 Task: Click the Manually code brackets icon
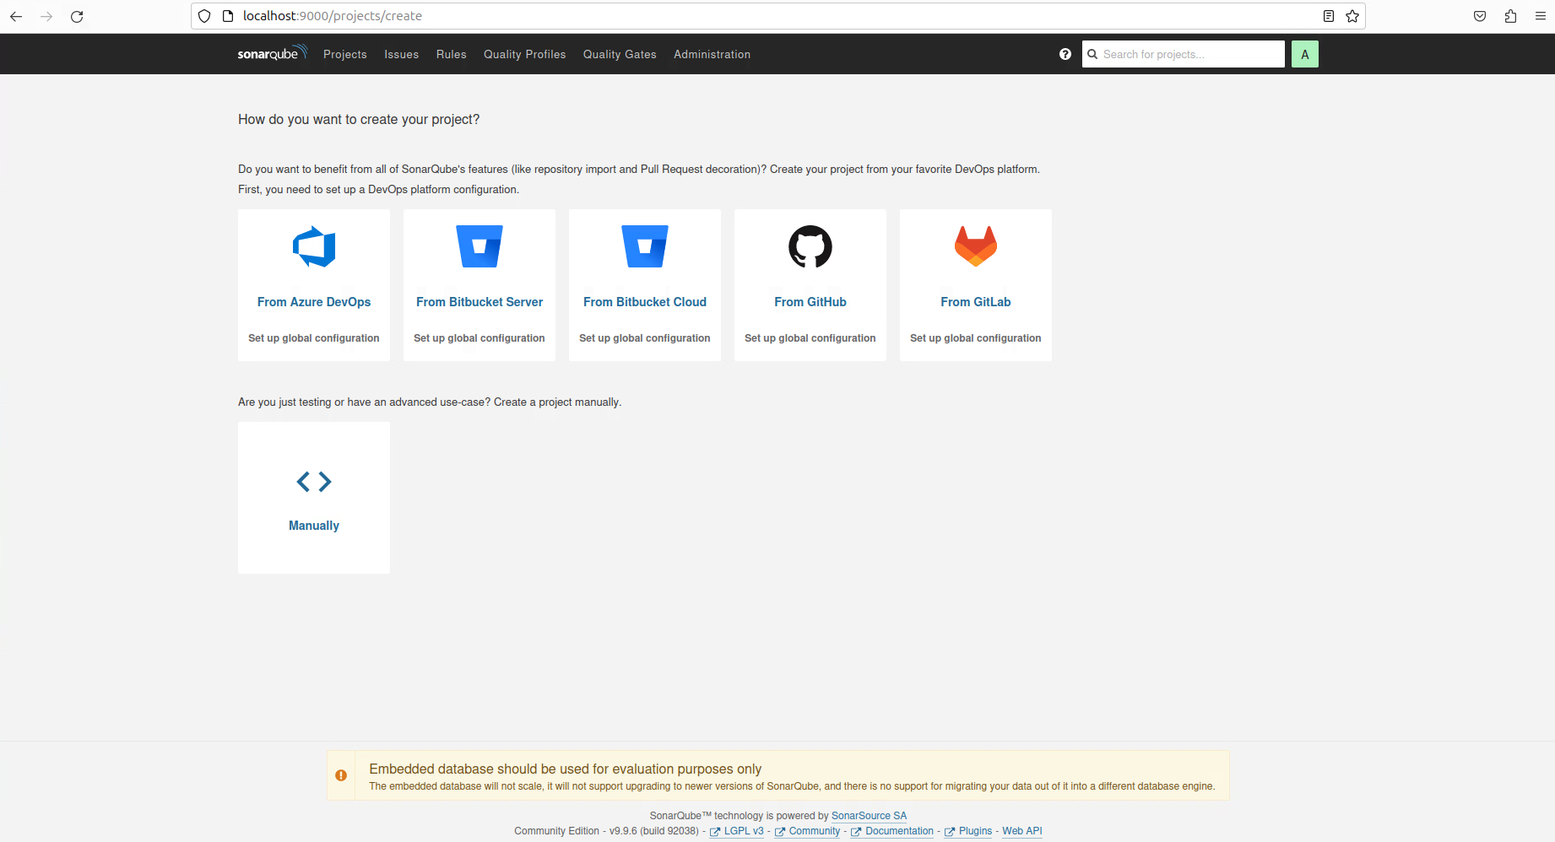(314, 482)
